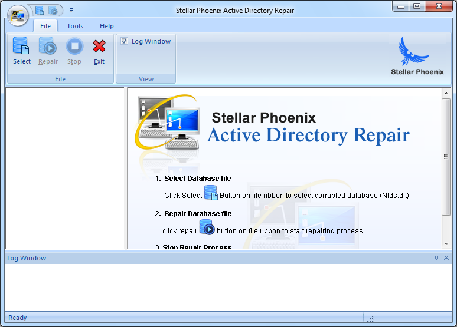Click the vertical scrollbar thumb
The image size is (457, 327).
pos(446,157)
